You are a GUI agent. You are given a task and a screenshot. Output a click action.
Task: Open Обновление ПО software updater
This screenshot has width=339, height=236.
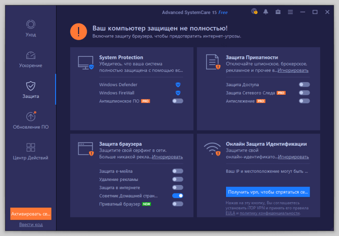point(31,120)
